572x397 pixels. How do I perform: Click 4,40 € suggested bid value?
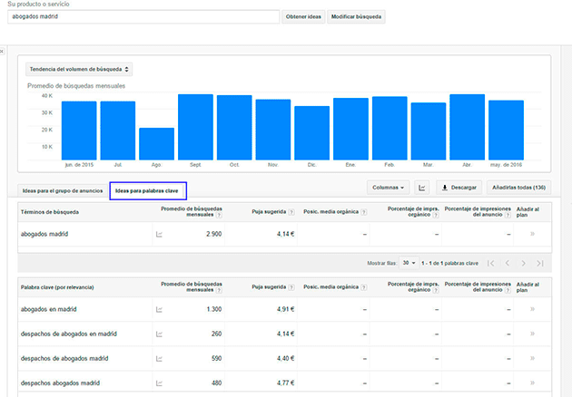pyautogui.click(x=285, y=359)
